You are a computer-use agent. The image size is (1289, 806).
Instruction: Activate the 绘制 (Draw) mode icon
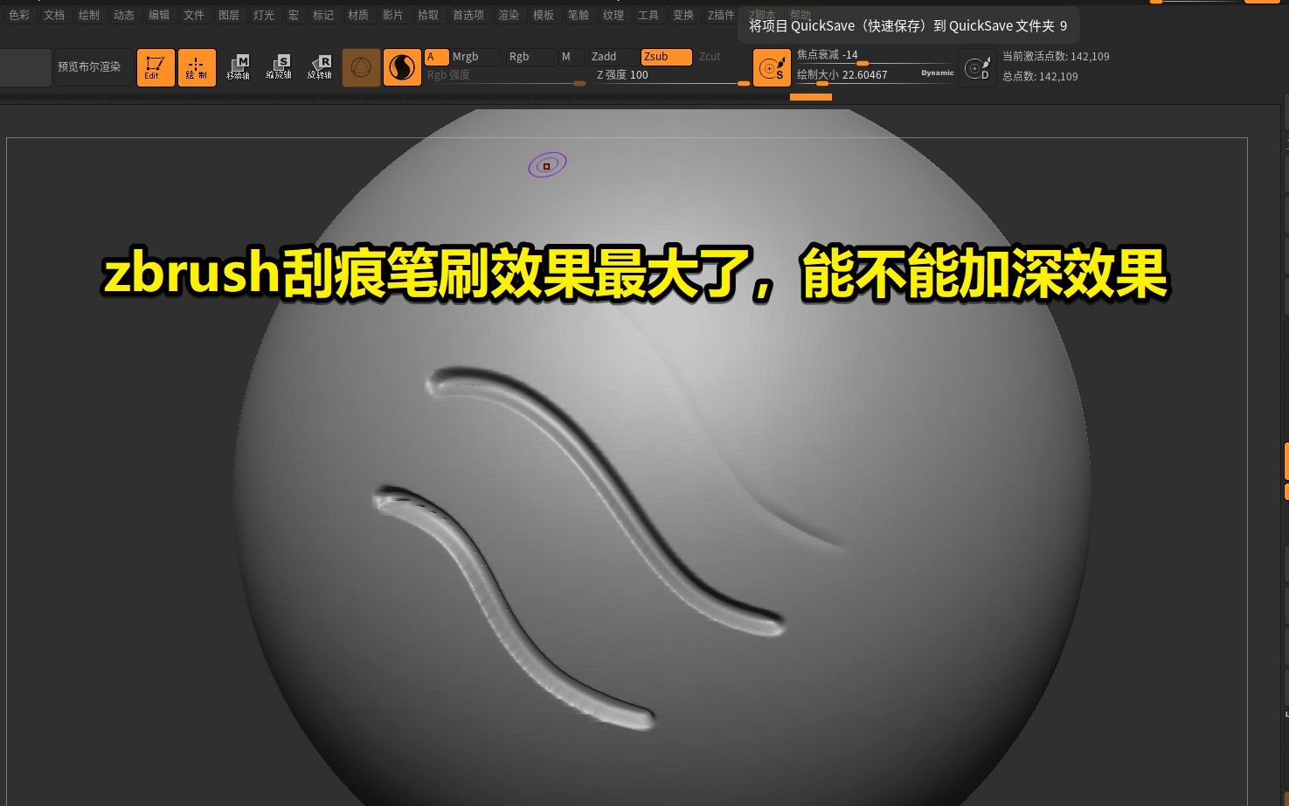coord(197,67)
